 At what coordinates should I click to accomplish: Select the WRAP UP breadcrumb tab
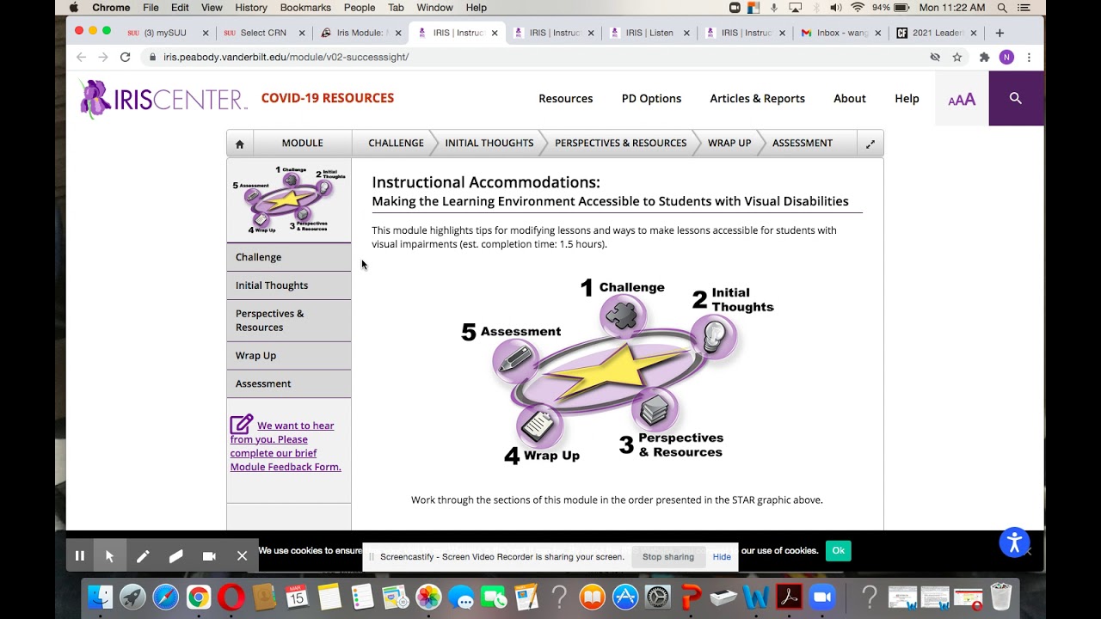(729, 144)
